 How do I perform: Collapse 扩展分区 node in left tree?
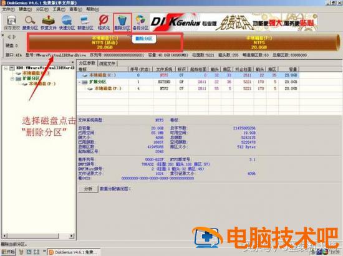(x=12, y=79)
